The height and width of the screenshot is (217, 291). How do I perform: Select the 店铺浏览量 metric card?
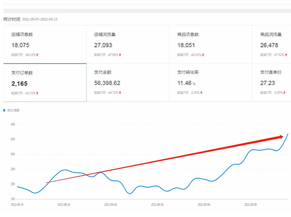point(128,44)
